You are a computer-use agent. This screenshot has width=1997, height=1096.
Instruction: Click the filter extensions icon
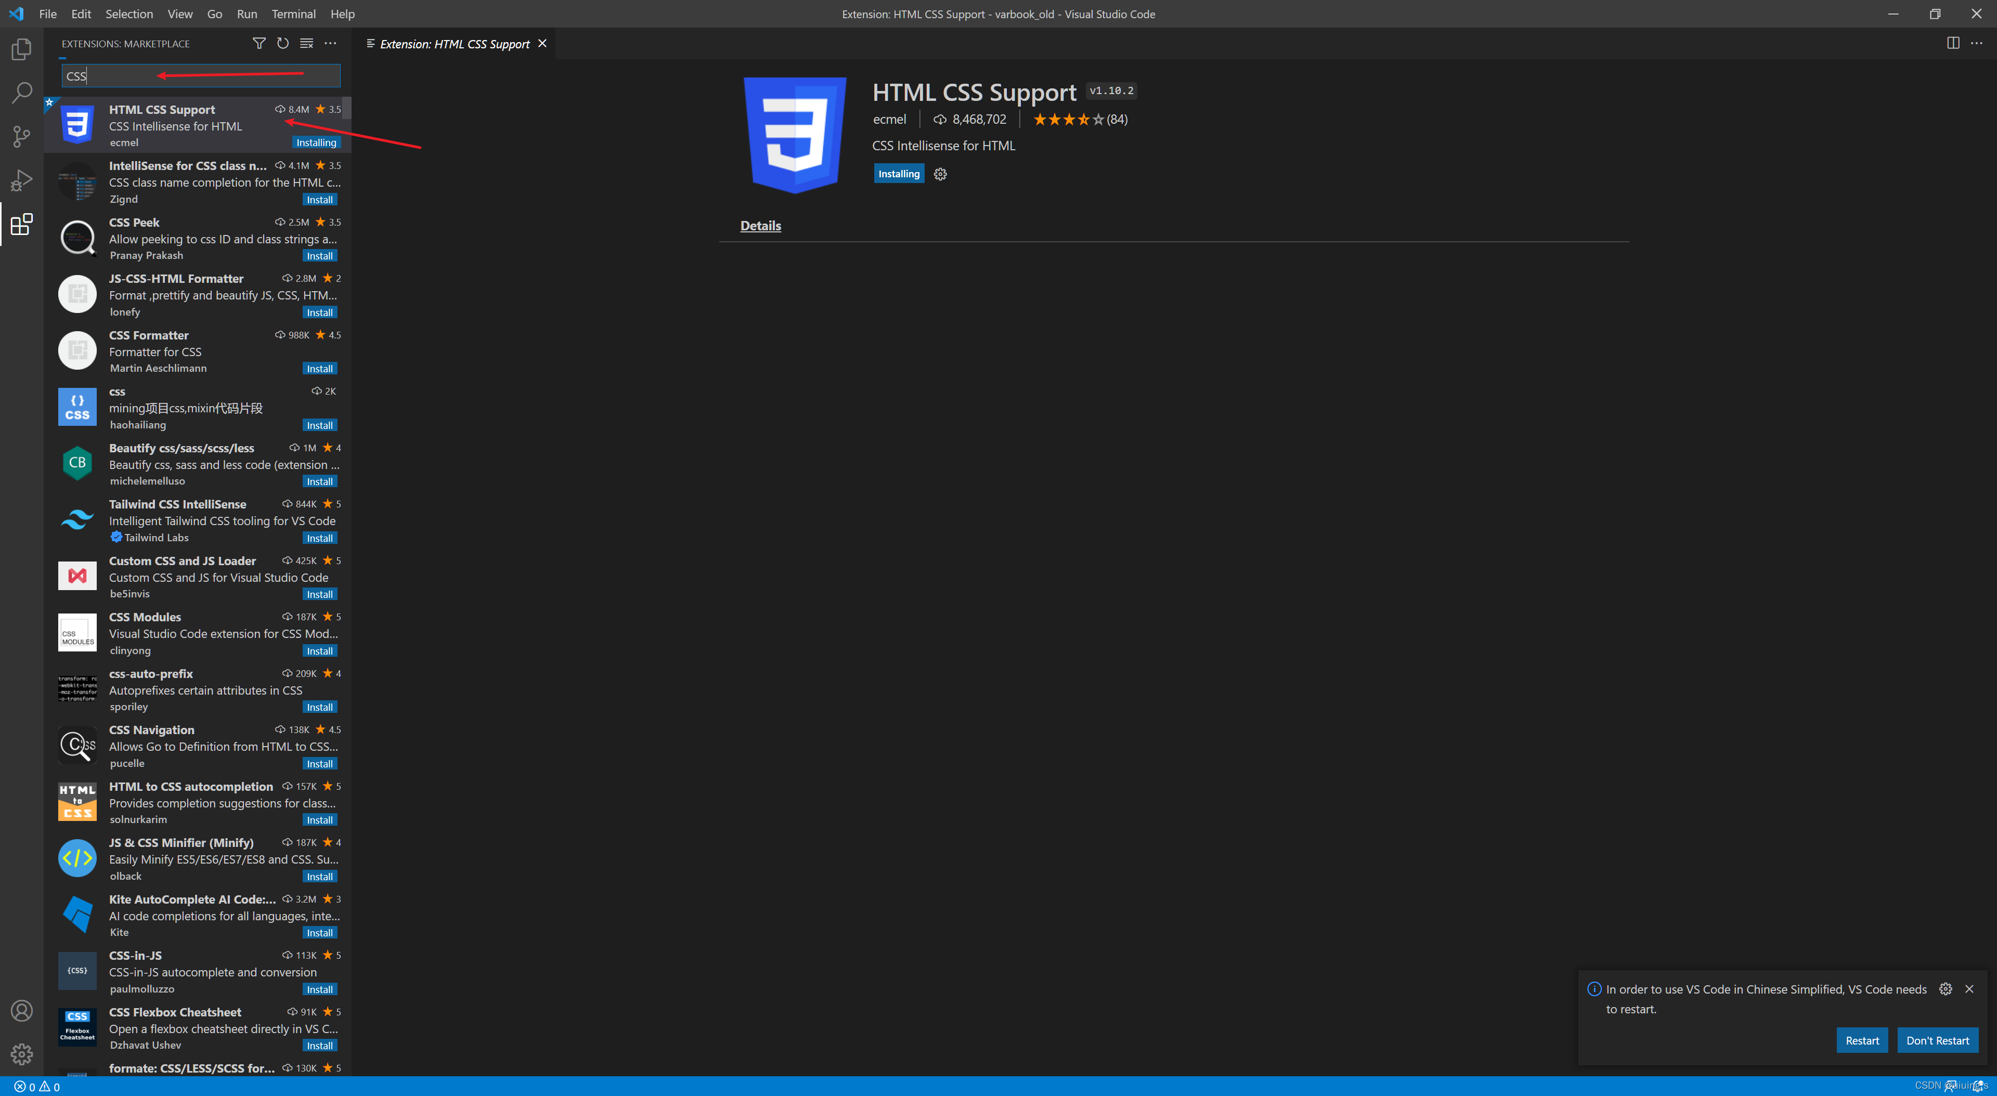coord(259,43)
